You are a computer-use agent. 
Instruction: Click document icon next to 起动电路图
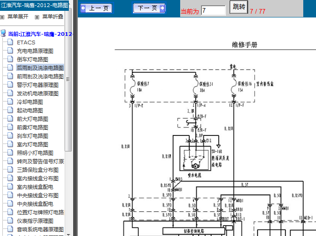tap(10, 110)
